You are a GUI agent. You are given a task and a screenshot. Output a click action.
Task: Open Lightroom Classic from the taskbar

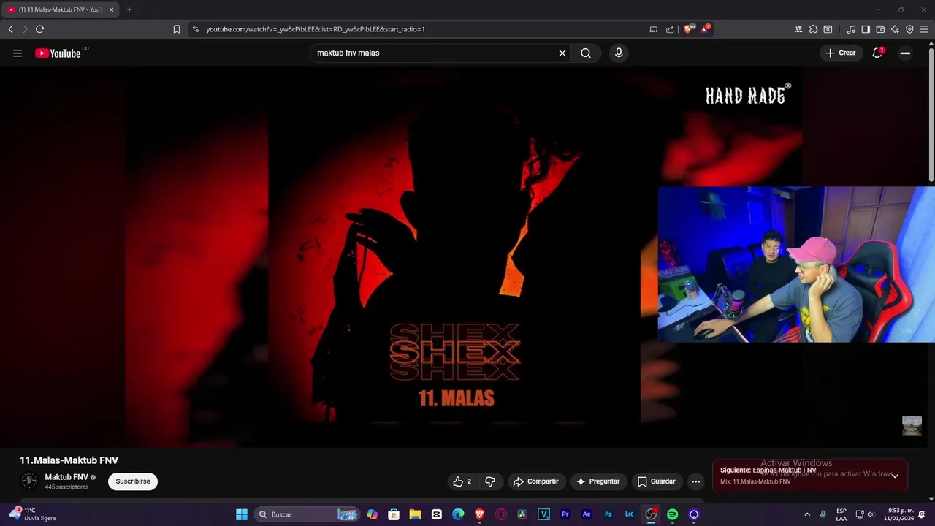[629, 514]
